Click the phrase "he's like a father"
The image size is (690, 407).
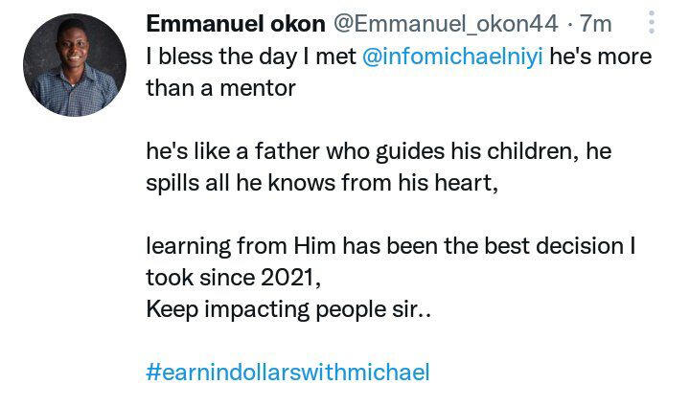219,151
